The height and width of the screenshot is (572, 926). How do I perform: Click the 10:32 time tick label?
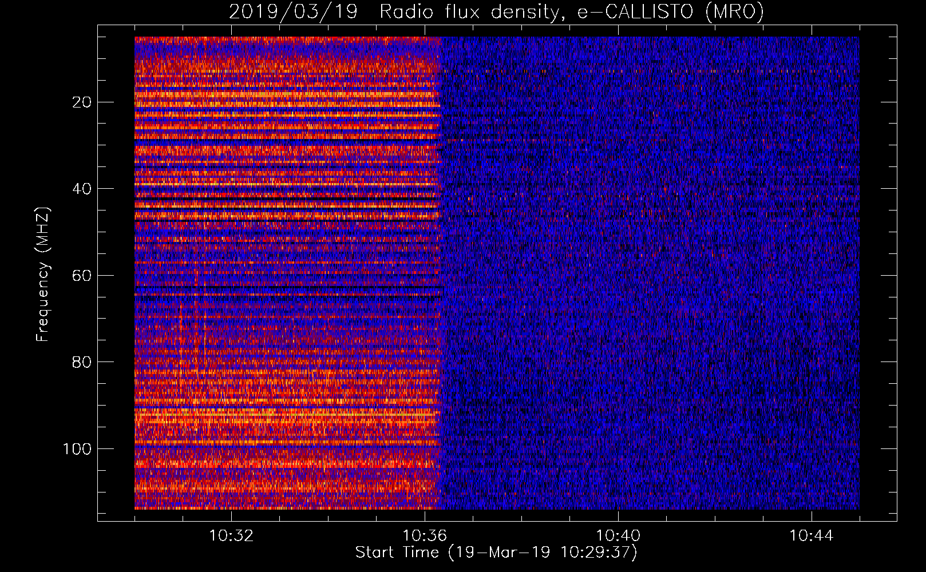coord(231,536)
